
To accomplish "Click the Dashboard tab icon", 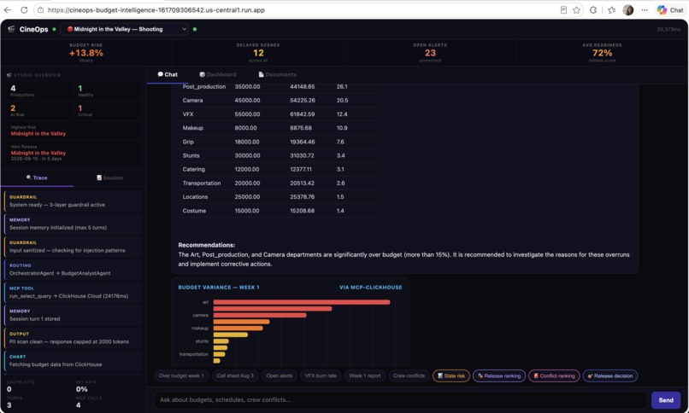I will click(202, 74).
